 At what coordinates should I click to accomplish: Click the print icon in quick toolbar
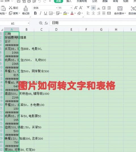[x=29, y=1]
